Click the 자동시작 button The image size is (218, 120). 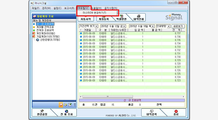(86, 19)
